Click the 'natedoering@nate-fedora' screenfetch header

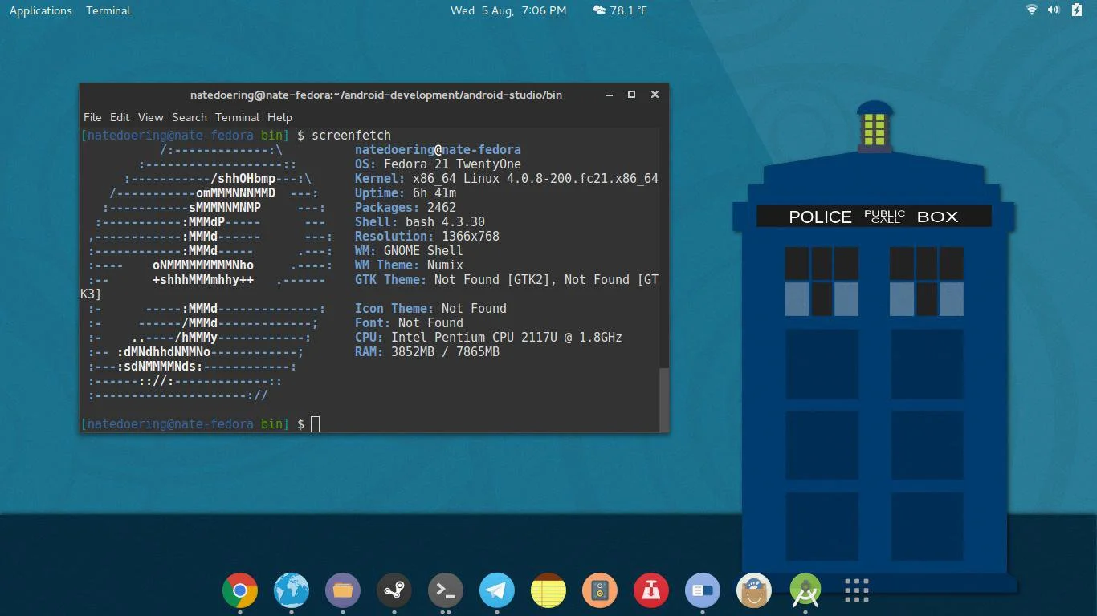coord(438,150)
